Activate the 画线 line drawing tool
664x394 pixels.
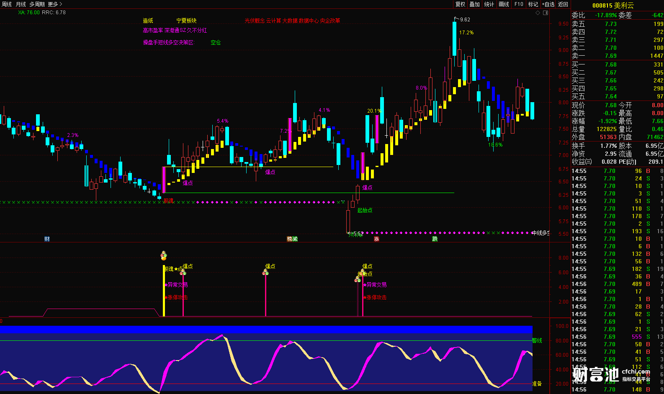click(504, 4)
